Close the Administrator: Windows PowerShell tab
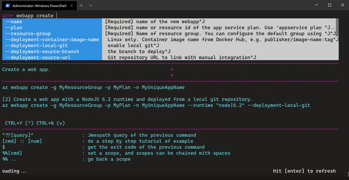 tap(71, 6)
